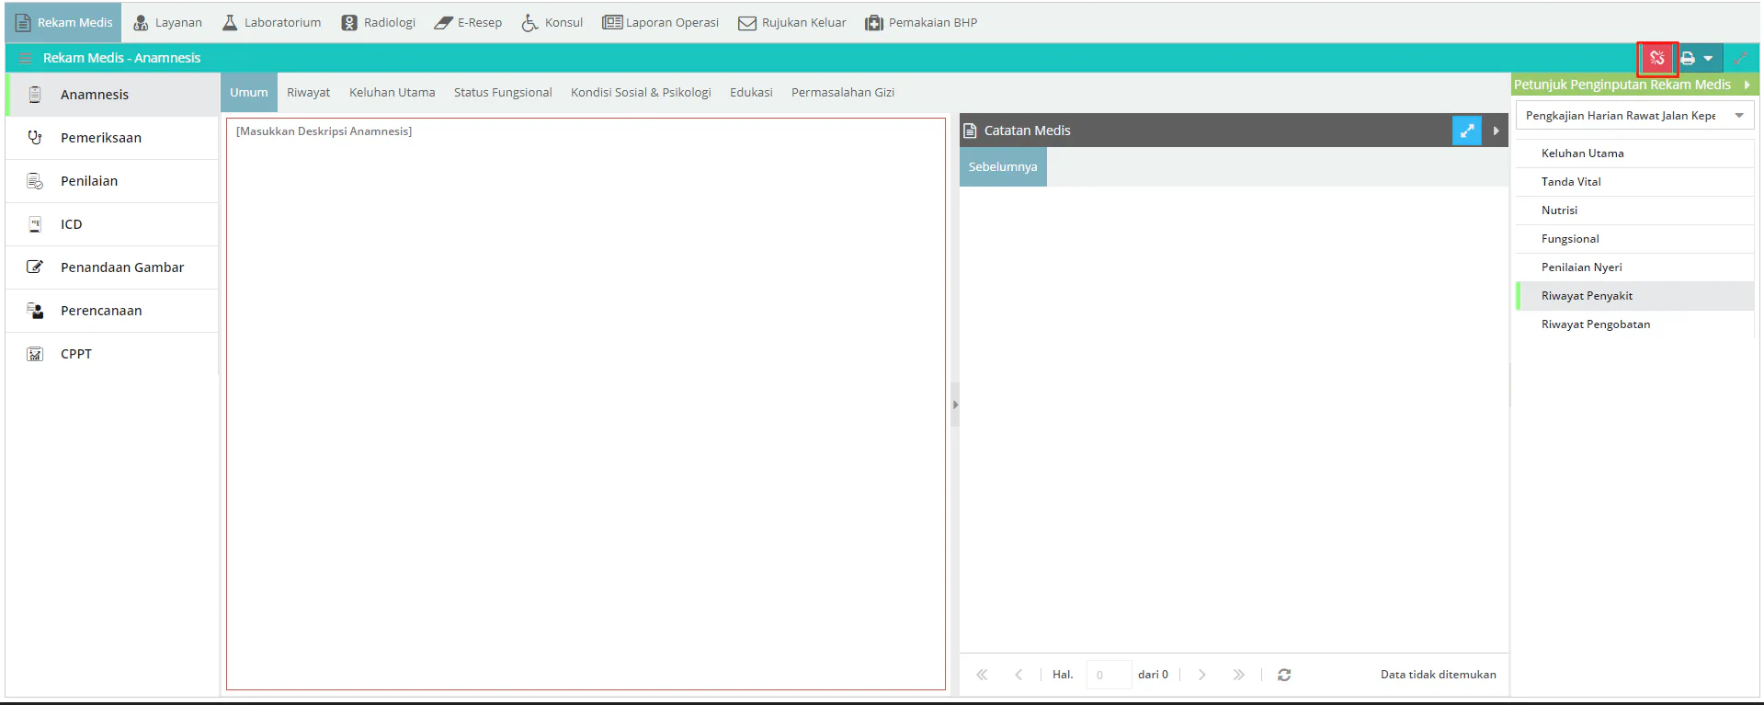Open the Rekam Medis top menu
Viewport: 1764px width, 705px height.
[63, 22]
